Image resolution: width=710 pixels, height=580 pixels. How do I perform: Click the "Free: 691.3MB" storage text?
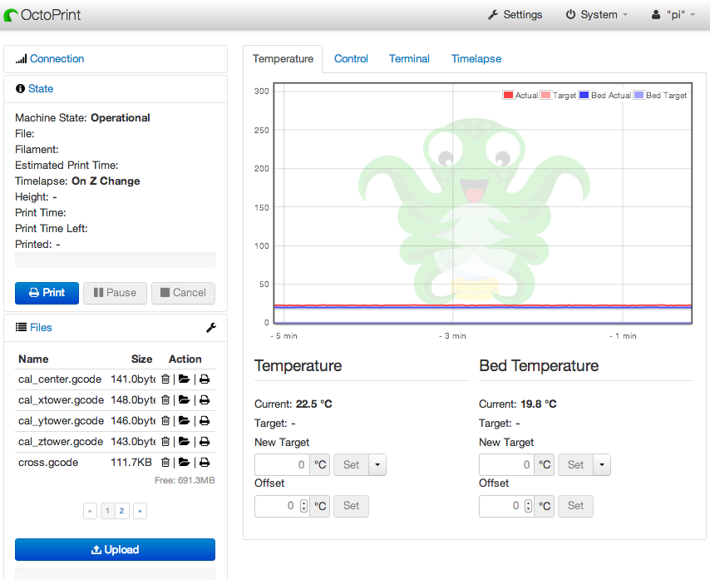pyautogui.click(x=185, y=480)
